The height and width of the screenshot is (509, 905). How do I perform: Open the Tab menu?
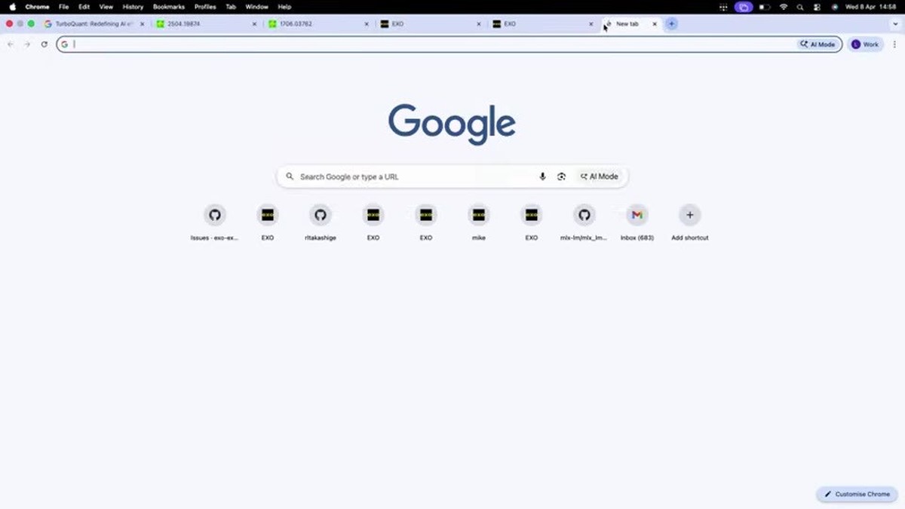[231, 7]
